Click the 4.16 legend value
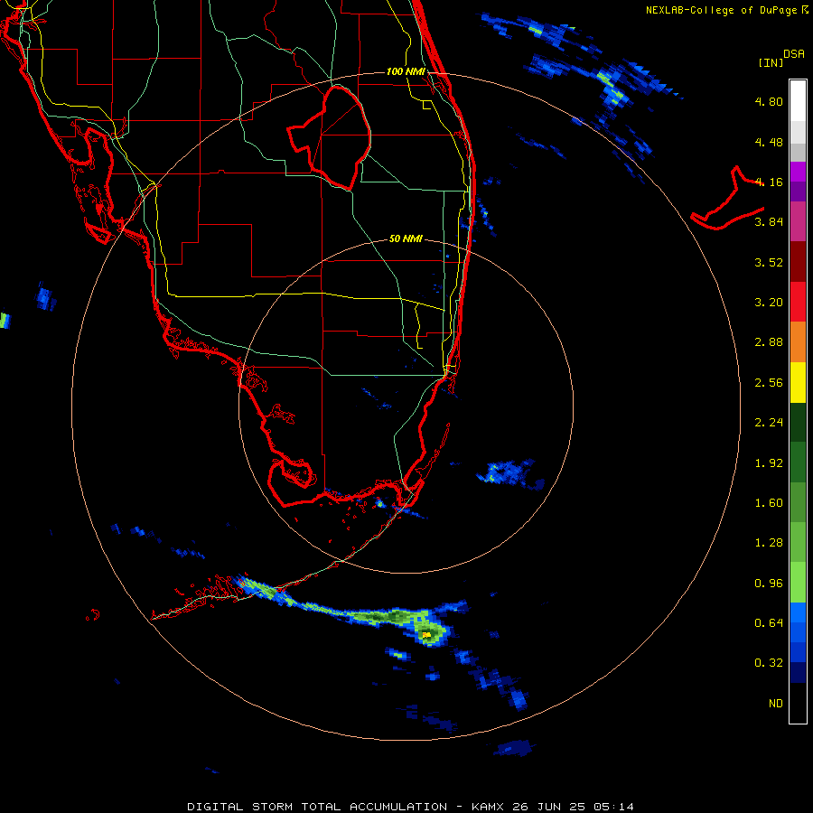 point(769,182)
